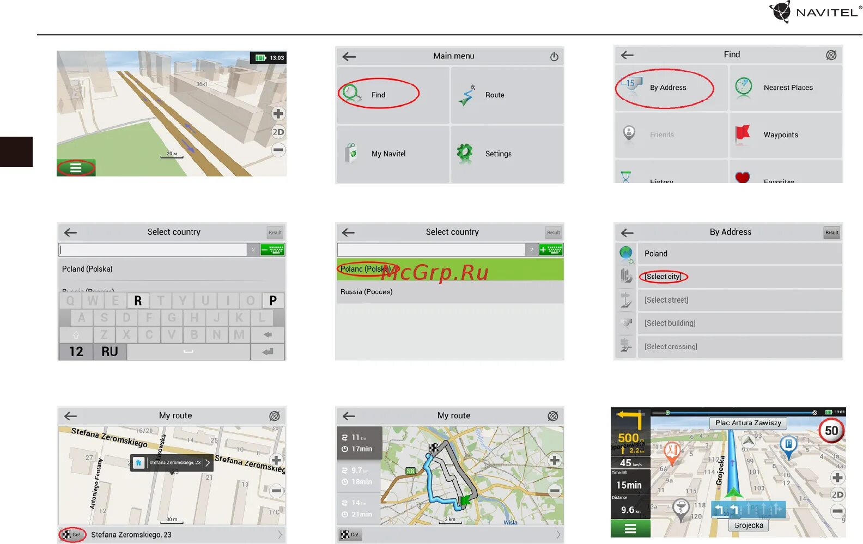Viewport: 863px width, 544px height.
Task: Open Settings in the Main menu
Action: (507, 154)
